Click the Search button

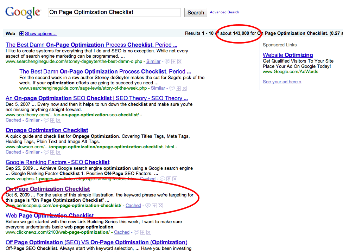click(196, 12)
